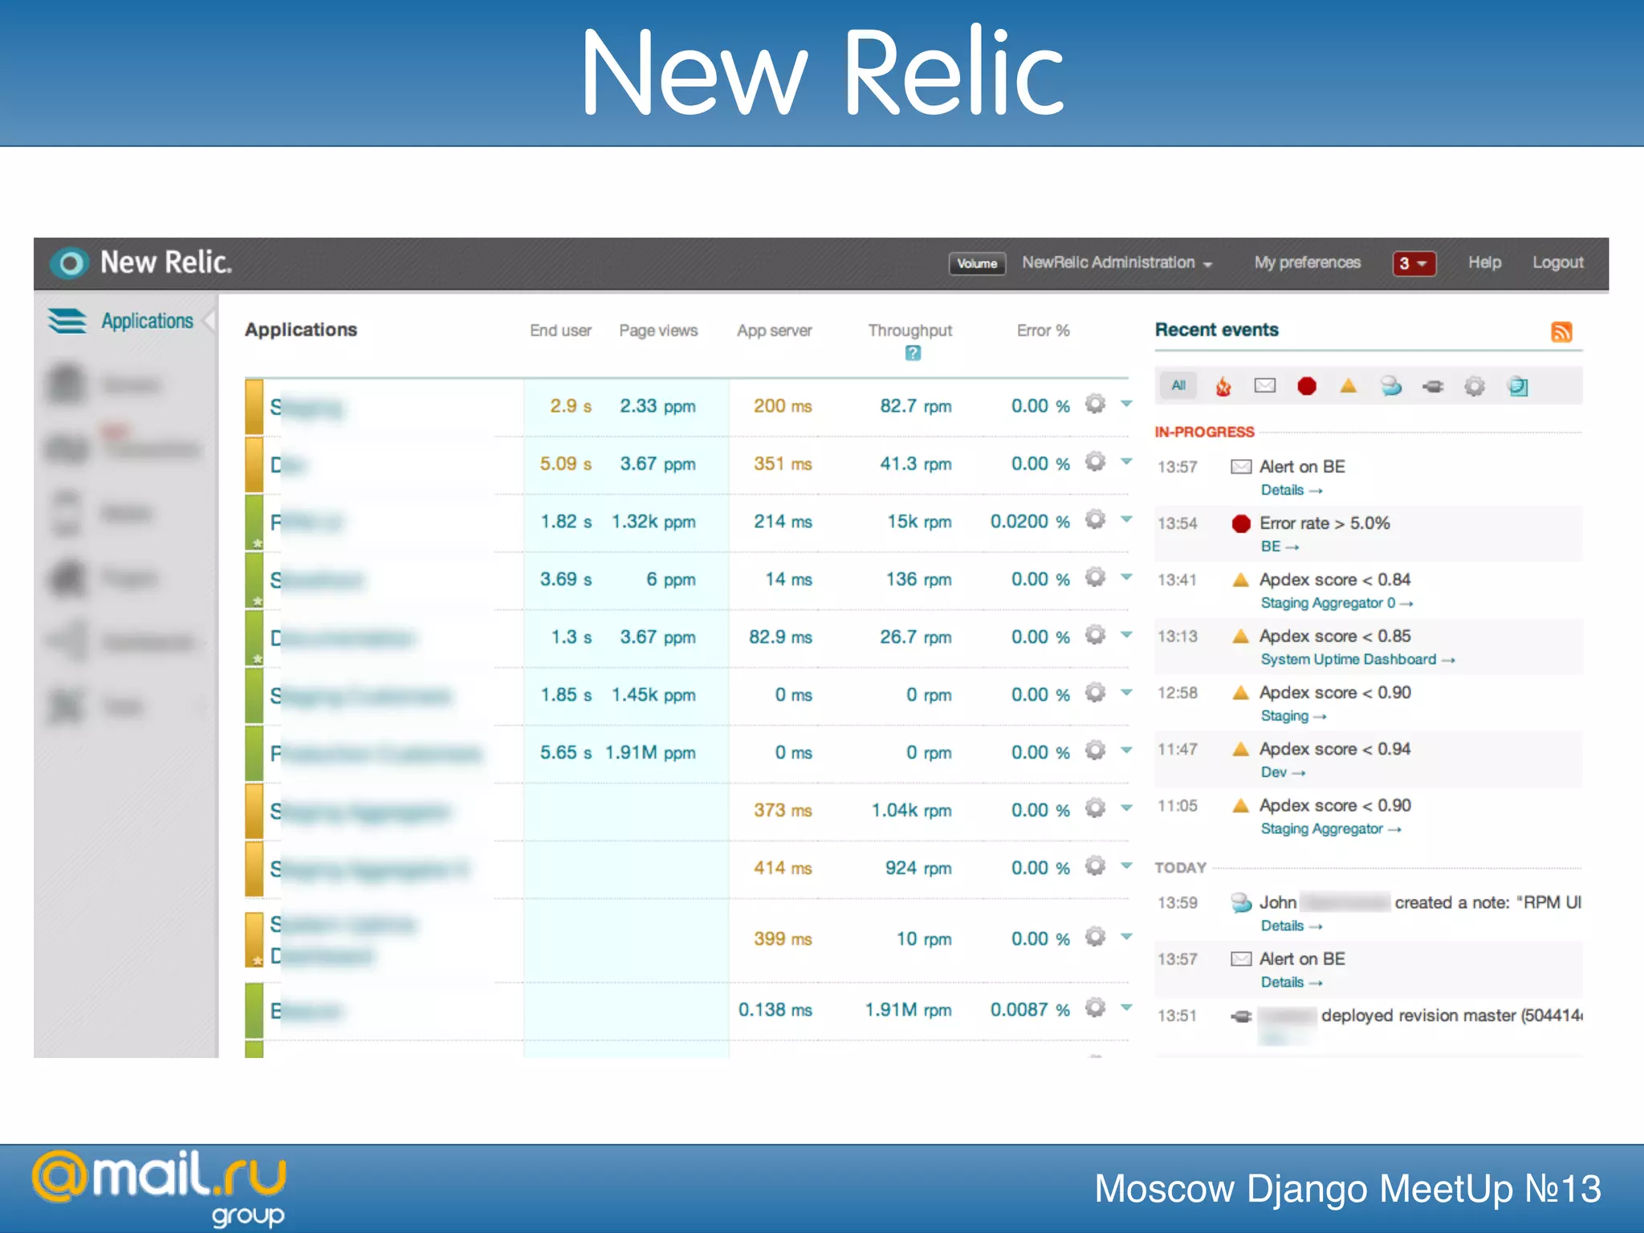Expand dropdown arrow for 136 rpm row
1644x1233 pixels.
pyautogui.click(x=1126, y=577)
